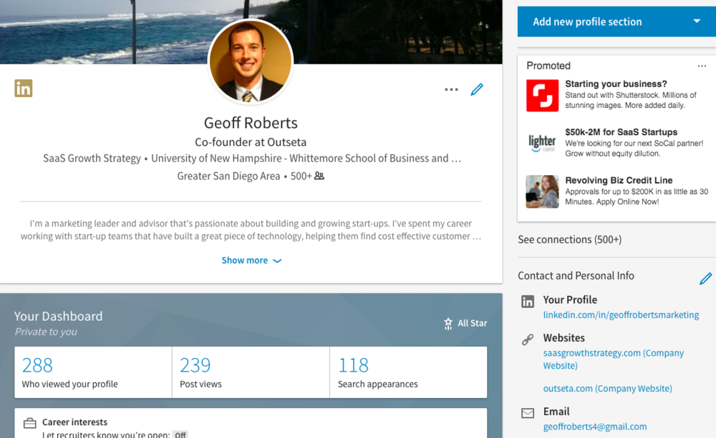
Task: Open linkedin.com/in/geoffrobertsmarketing profile link
Action: tap(621, 315)
